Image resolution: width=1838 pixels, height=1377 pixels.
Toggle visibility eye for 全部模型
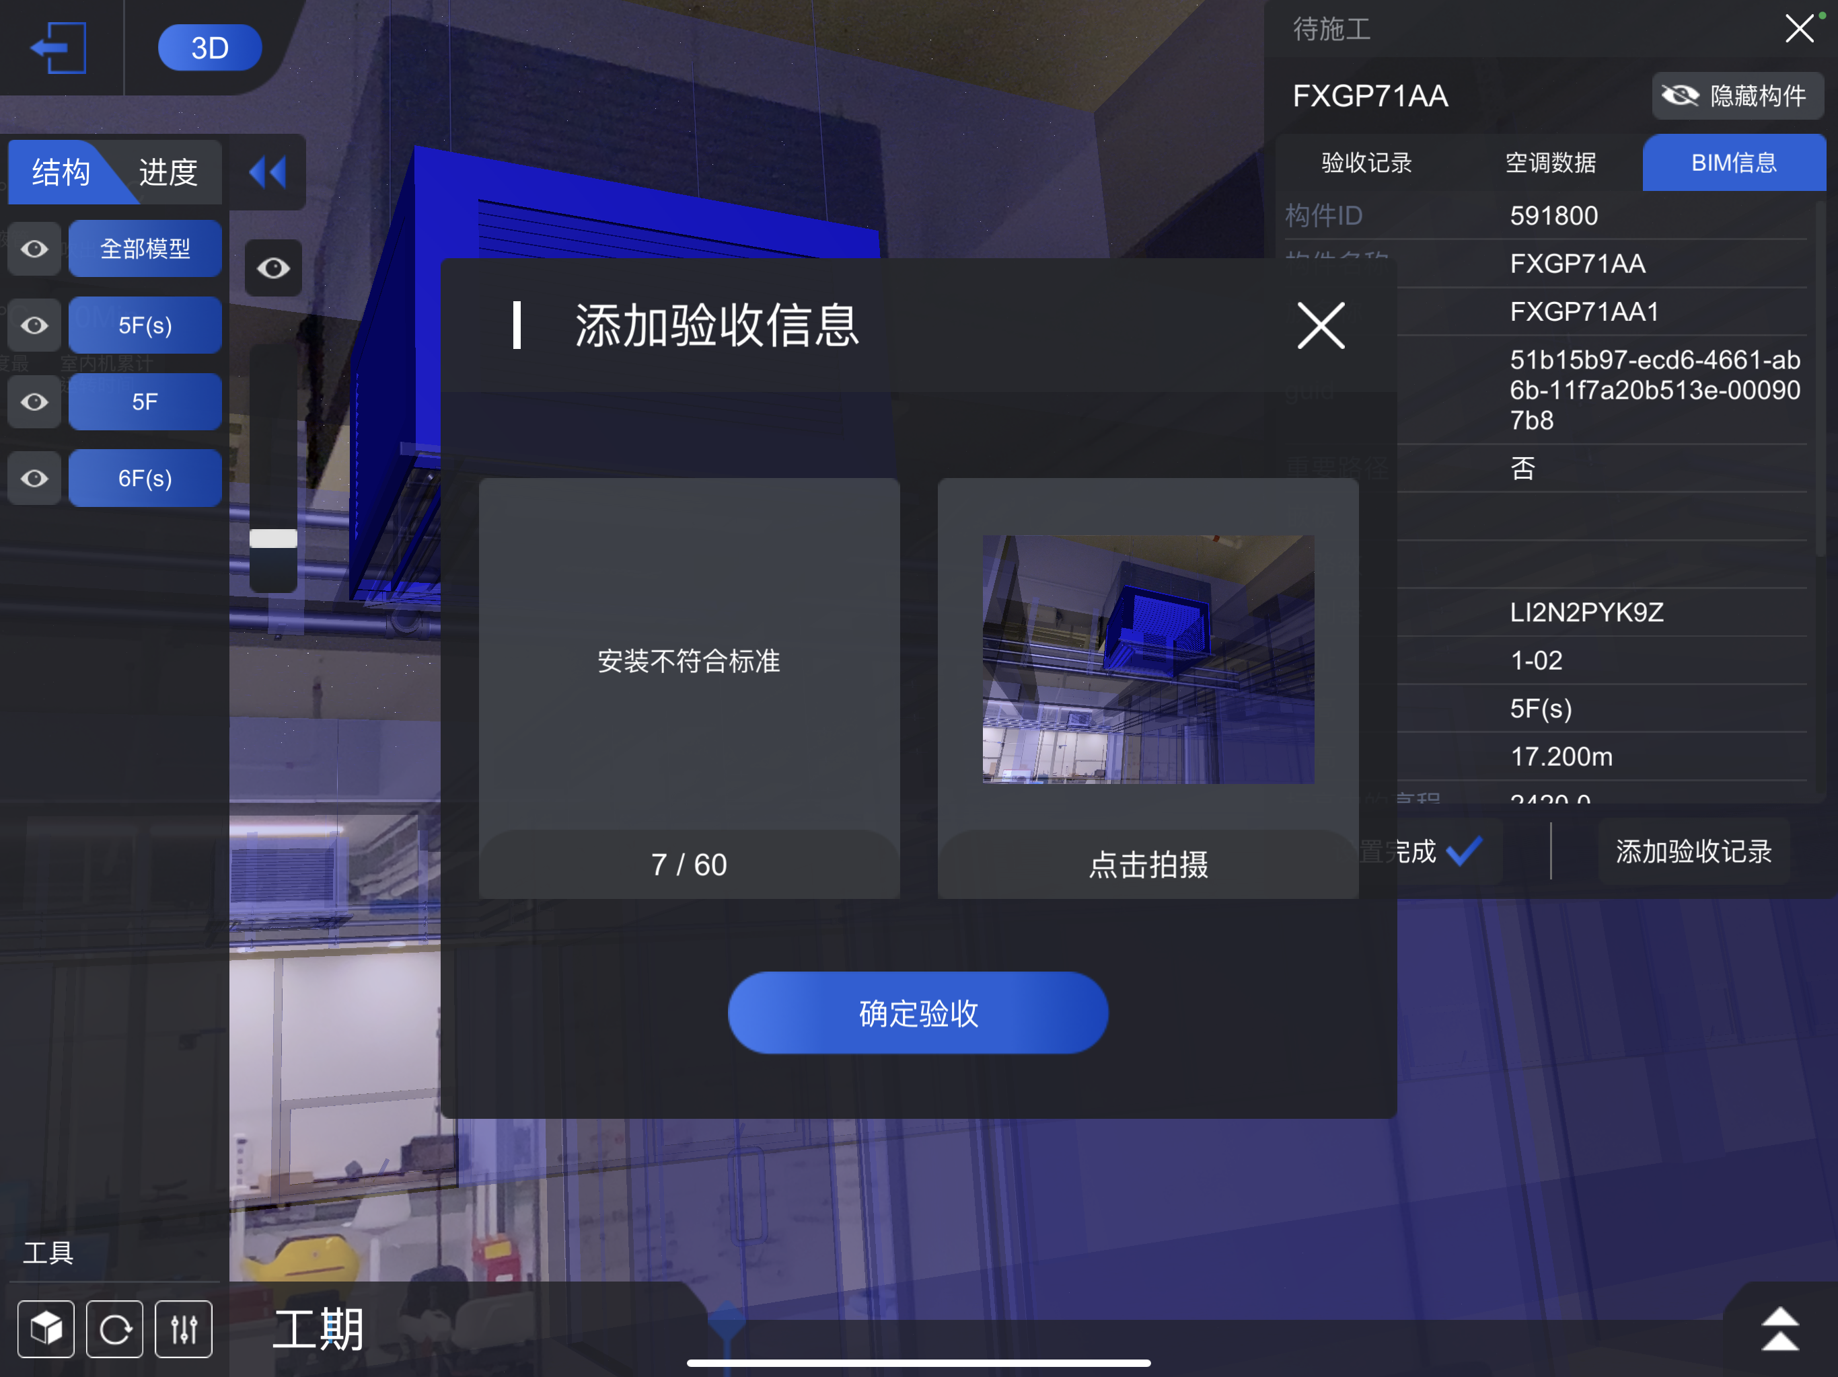34,249
